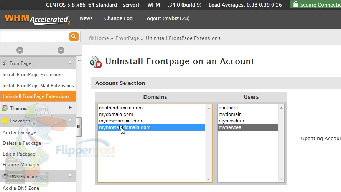The width and height of the screenshot is (341, 192).
Task: Open Edit a Package link
Action: pos(19,154)
